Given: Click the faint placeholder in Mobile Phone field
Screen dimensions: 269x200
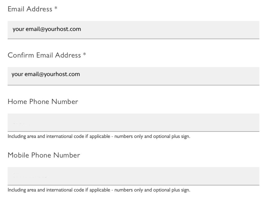Looking at the screenshot, I should (29, 176).
